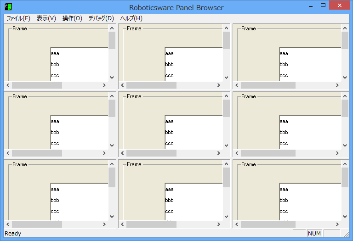Viewport: 353px width, 241px height.
Task: Open the ヘルプ(H) menu
Action: tap(131, 18)
